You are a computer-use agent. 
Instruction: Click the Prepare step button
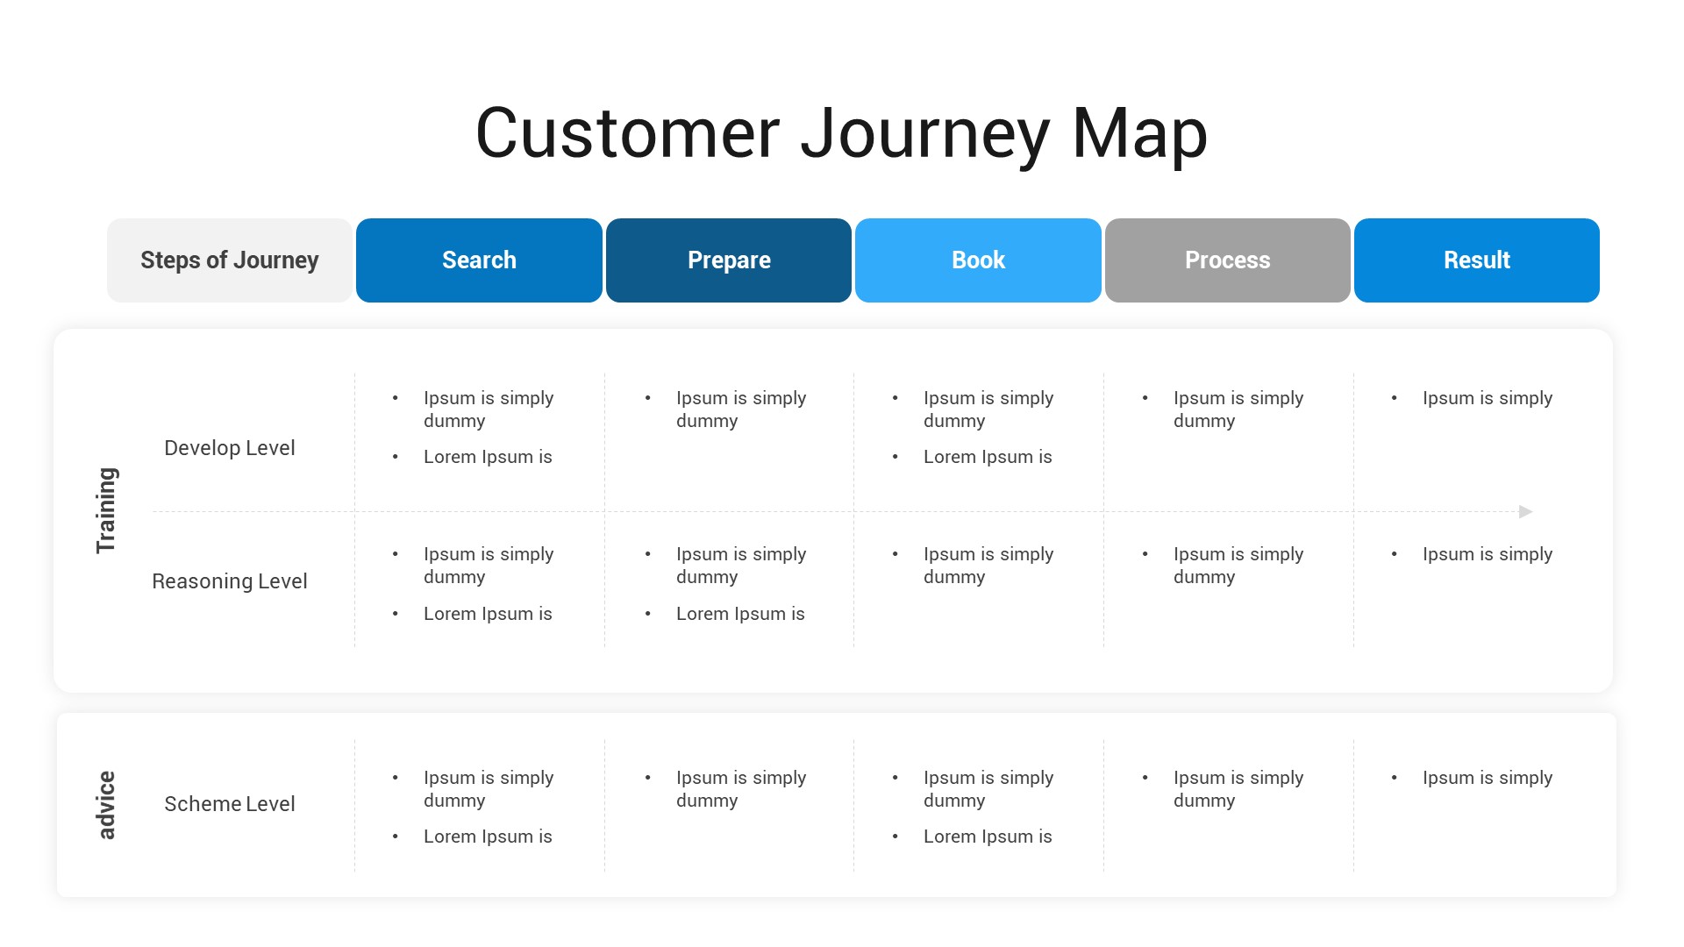point(727,260)
